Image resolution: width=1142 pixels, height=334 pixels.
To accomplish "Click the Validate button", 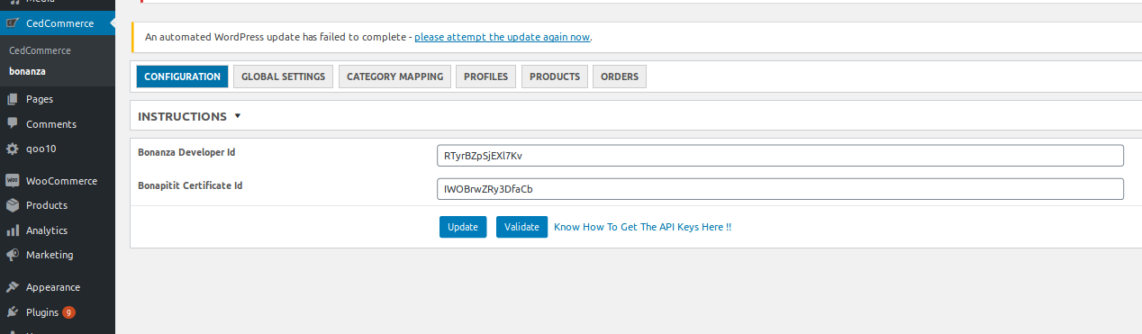I will [x=521, y=227].
